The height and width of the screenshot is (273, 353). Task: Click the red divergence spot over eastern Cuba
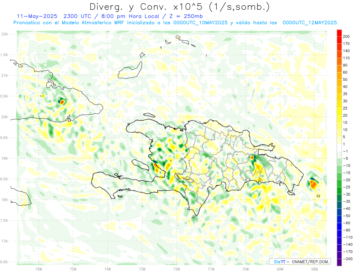click(62, 102)
